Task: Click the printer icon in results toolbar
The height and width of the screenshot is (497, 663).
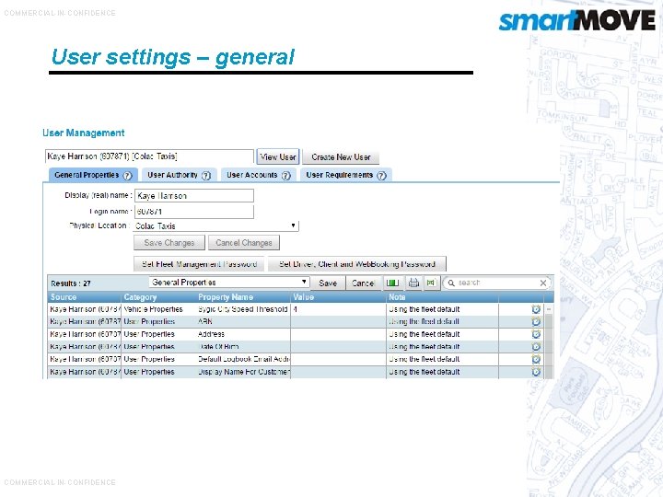Action: [x=414, y=283]
